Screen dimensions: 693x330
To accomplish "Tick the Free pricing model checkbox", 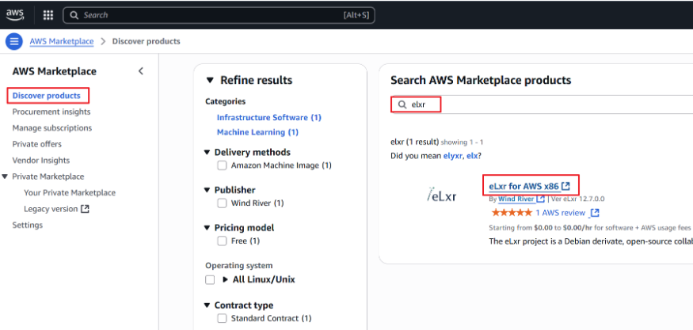I will point(223,241).
